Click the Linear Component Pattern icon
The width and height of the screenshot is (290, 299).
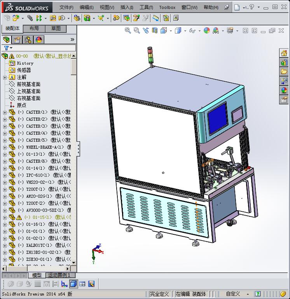pyautogui.click(x=39, y=18)
